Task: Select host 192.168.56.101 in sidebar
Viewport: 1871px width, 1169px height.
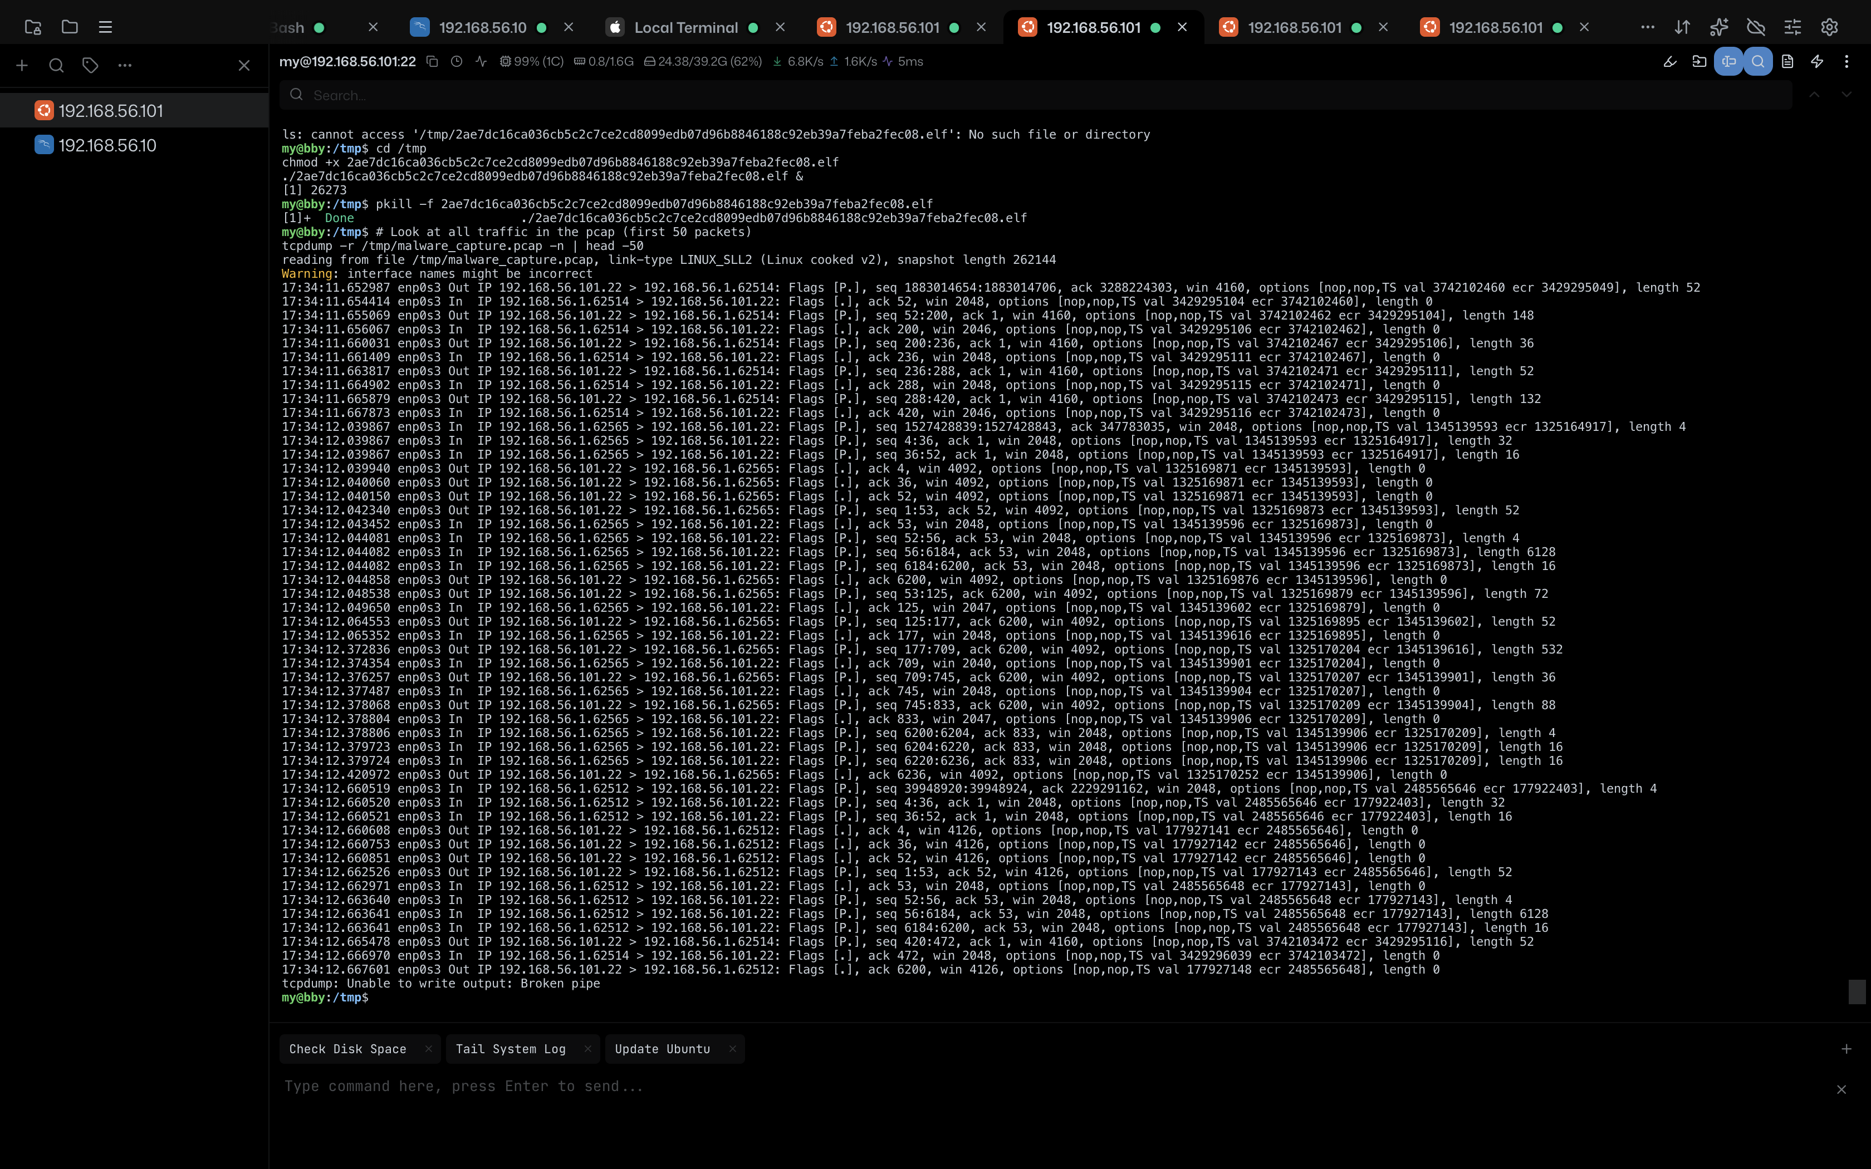Action: click(135, 111)
